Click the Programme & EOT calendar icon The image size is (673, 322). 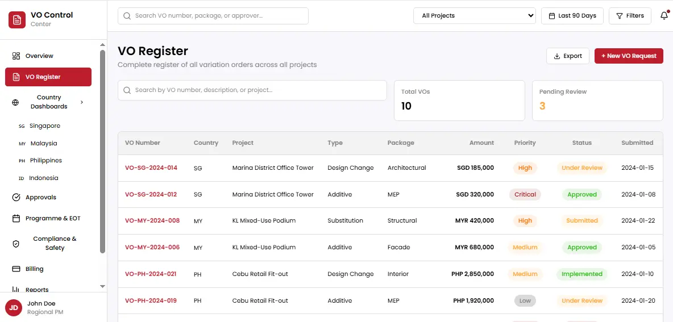16,218
